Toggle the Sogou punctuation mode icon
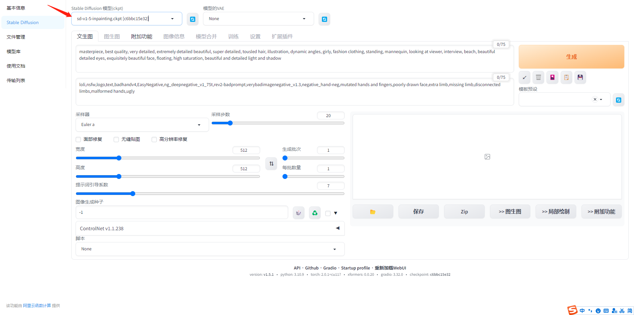Screen dimensions: 634x315 click(x=590, y=311)
